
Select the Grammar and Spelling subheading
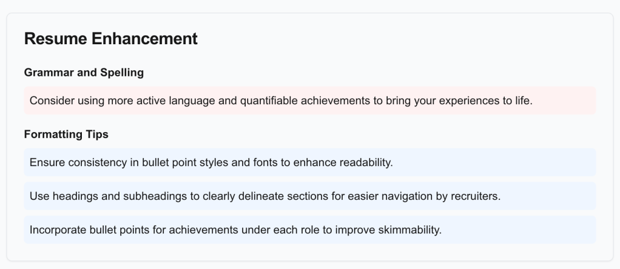(x=84, y=73)
